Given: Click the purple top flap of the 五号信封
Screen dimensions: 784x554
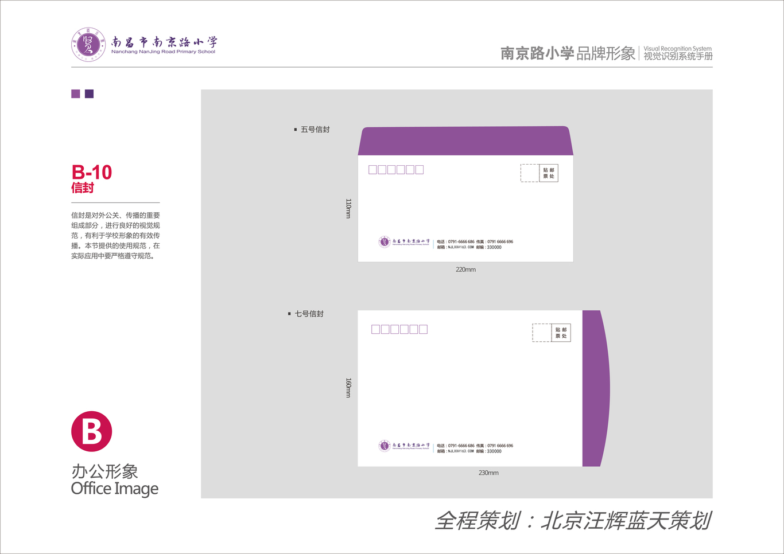Looking at the screenshot, I should (465, 141).
